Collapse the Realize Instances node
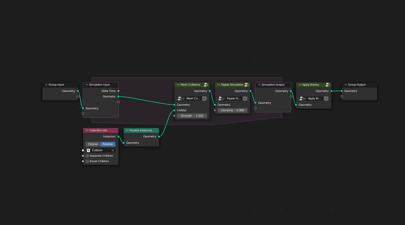Viewport: 405px width, 225px height. (x=127, y=130)
